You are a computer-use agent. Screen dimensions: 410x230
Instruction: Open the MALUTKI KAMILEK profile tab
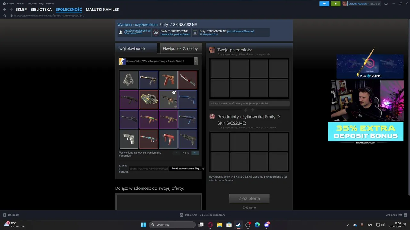102,10
